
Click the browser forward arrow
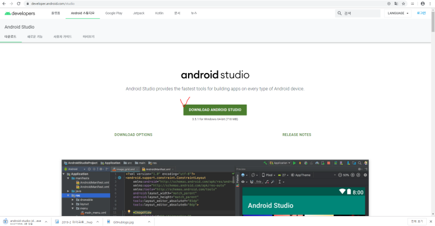pos(11,4)
